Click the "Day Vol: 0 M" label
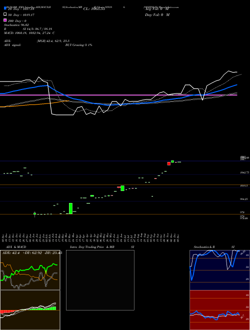This screenshot has height=330, width=250. pos(157,15)
